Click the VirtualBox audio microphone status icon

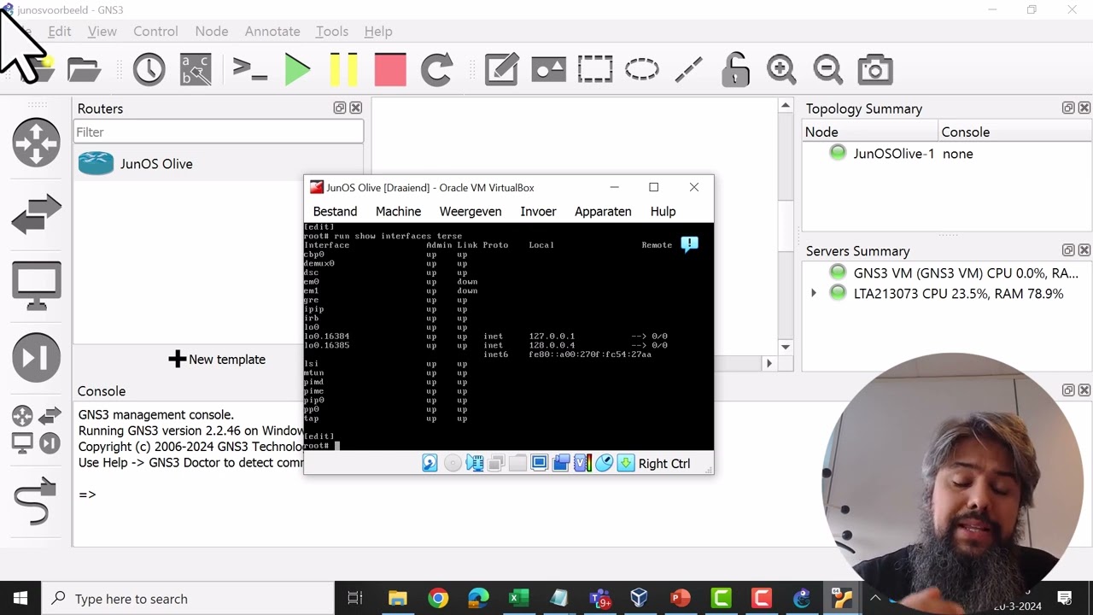click(475, 463)
